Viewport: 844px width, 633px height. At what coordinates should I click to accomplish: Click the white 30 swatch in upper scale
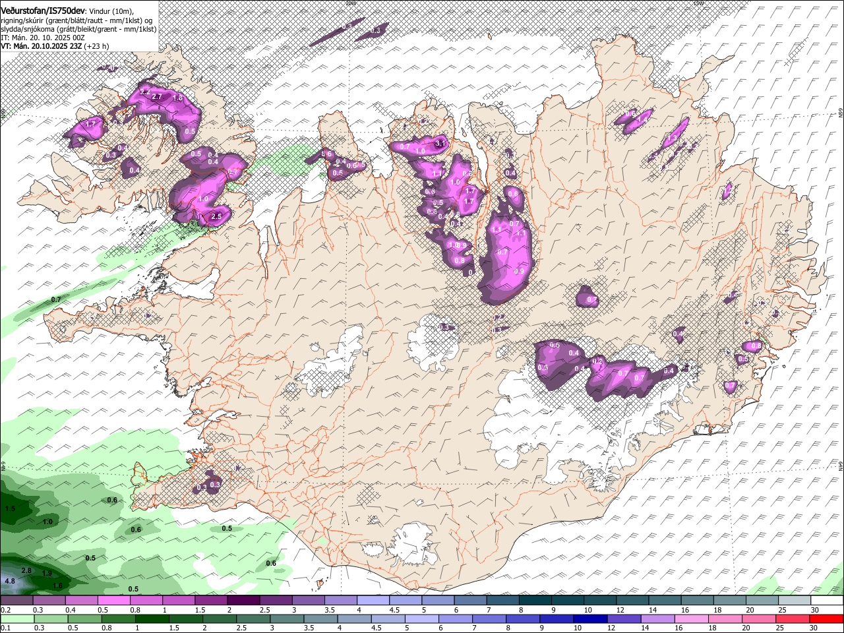click(x=828, y=601)
